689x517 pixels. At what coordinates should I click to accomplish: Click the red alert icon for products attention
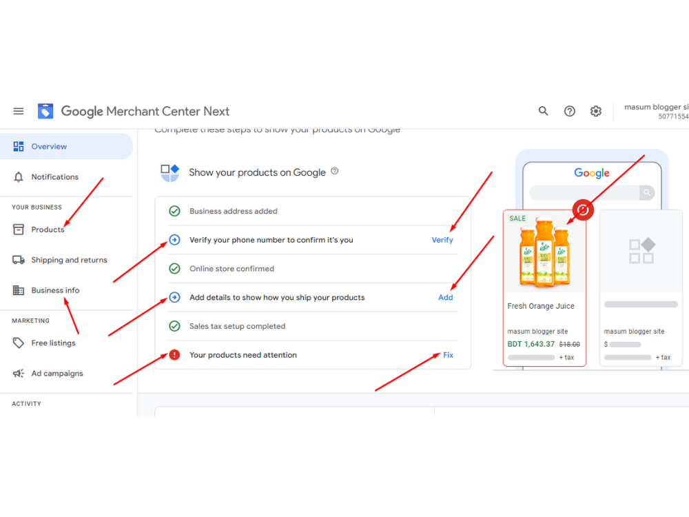174,355
